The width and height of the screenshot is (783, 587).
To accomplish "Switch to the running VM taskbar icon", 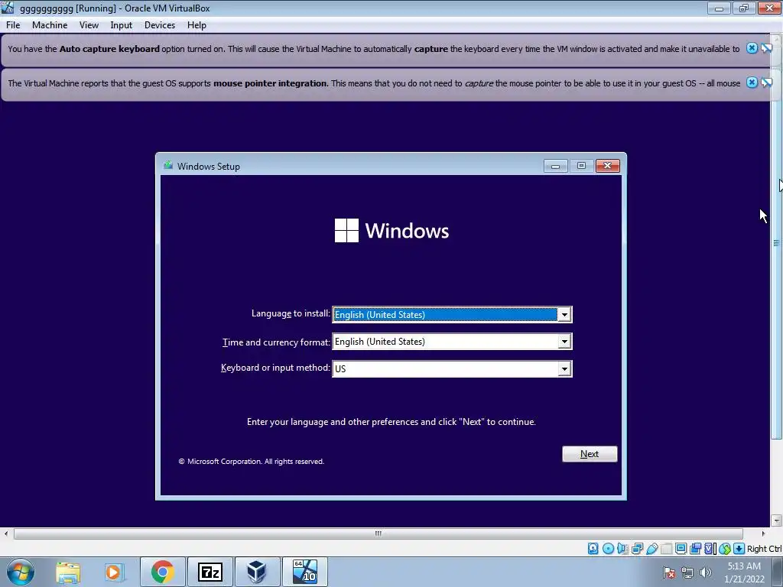I will pos(304,572).
